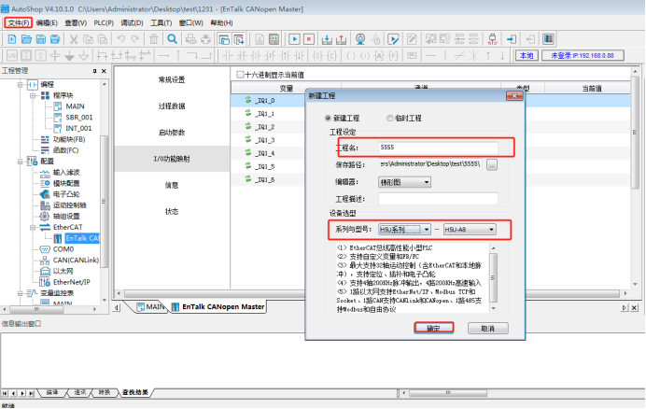Click the Save All toolbar icon
Screen dimensions: 646x409
point(55,39)
